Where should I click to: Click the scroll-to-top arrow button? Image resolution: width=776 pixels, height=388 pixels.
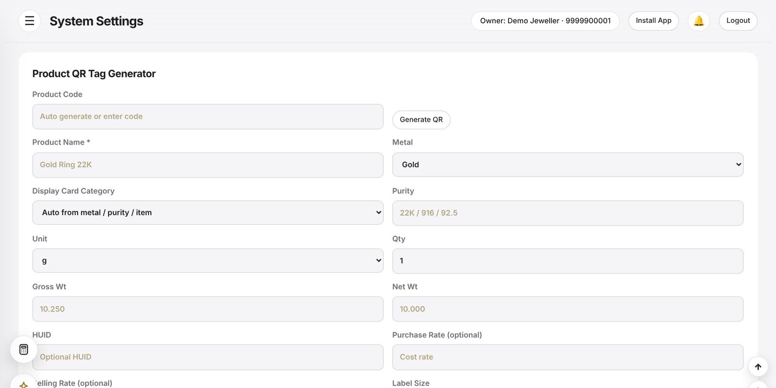758,367
